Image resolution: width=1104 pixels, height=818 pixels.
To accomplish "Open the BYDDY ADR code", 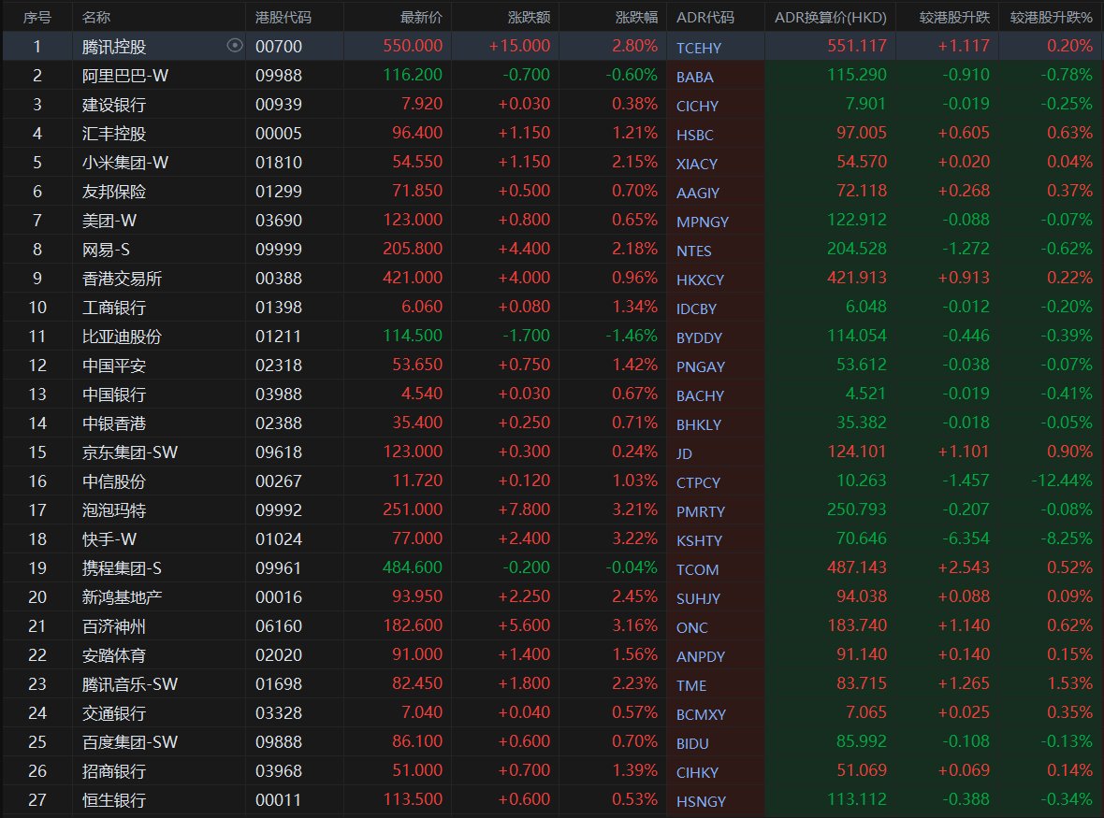I will tap(699, 337).
